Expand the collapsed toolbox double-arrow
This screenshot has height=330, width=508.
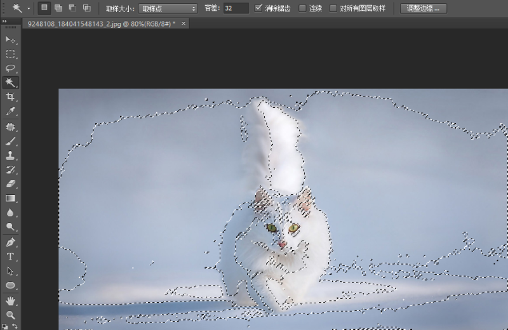tap(4, 21)
